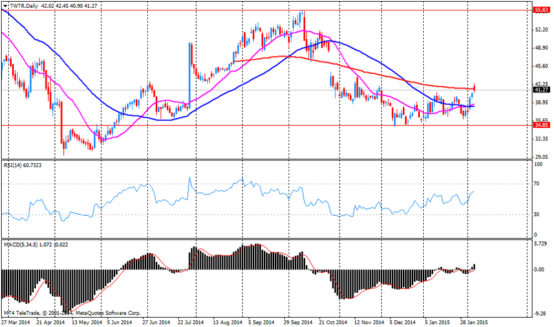Click the 45.60 price scale value
The width and height of the screenshot is (554, 327).
pos(542,66)
